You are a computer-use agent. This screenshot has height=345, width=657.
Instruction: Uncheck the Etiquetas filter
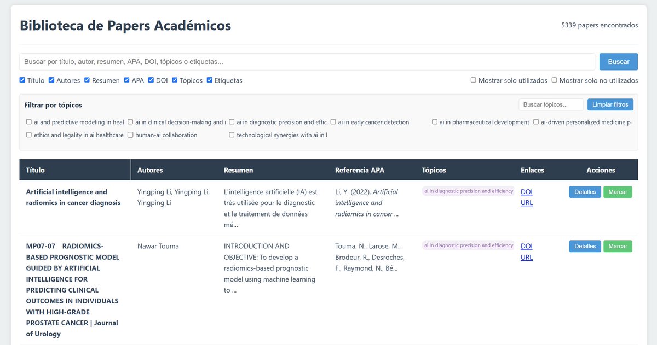(x=209, y=80)
